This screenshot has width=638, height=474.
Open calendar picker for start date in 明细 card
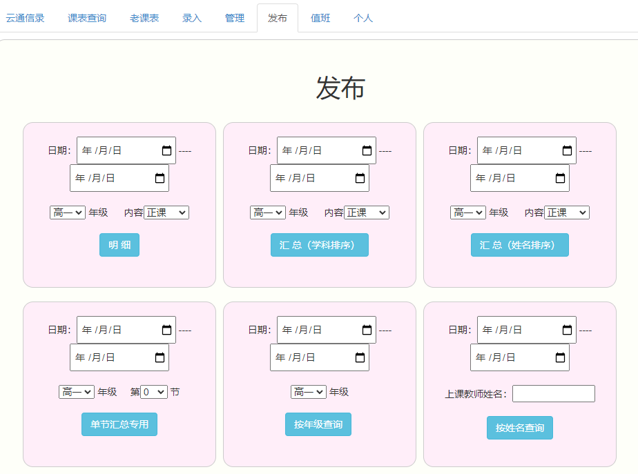point(166,150)
